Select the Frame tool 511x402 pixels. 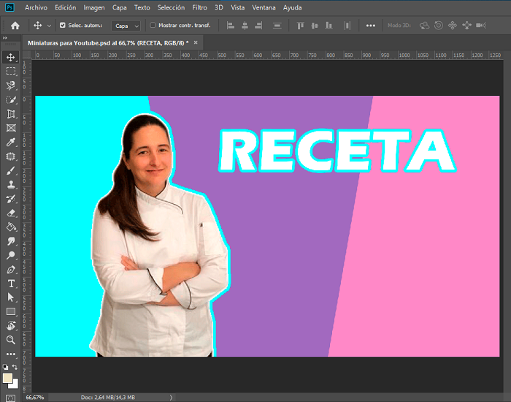click(11, 128)
